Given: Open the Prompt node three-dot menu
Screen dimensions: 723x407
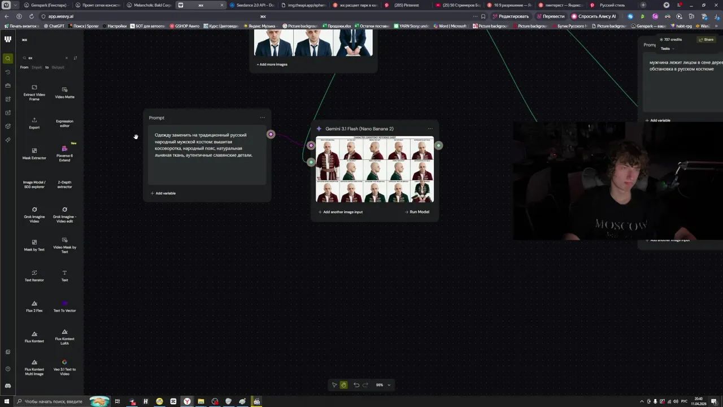Looking at the screenshot, I should pyautogui.click(x=262, y=118).
